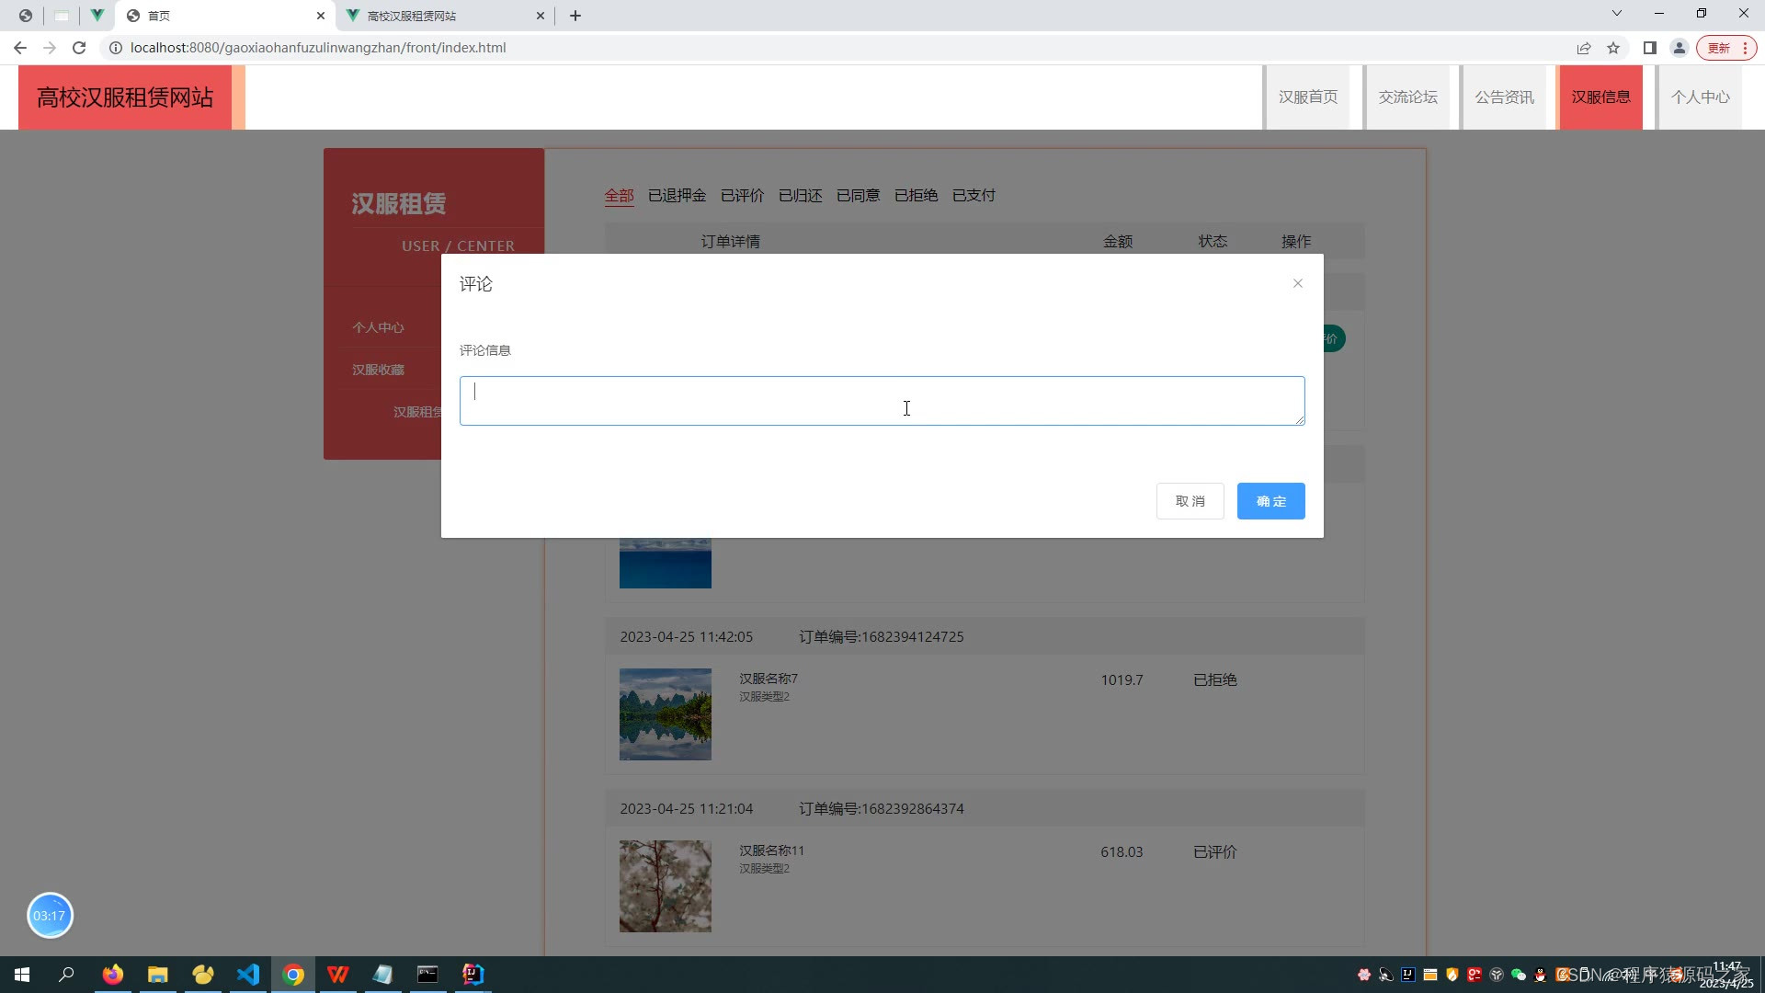Click the site info icon beside URL
This screenshot has height=993, width=1765.
[116, 48]
